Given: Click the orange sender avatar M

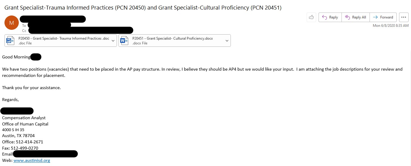Looking at the screenshot, I should coord(12,23).
